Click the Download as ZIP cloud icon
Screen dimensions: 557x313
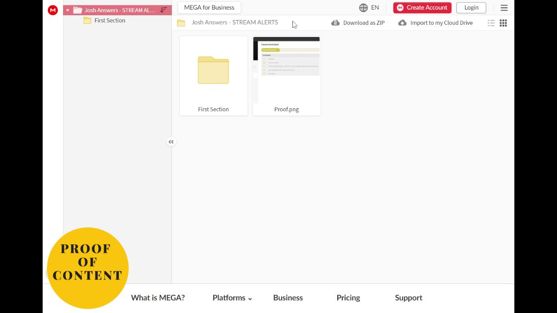335,23
